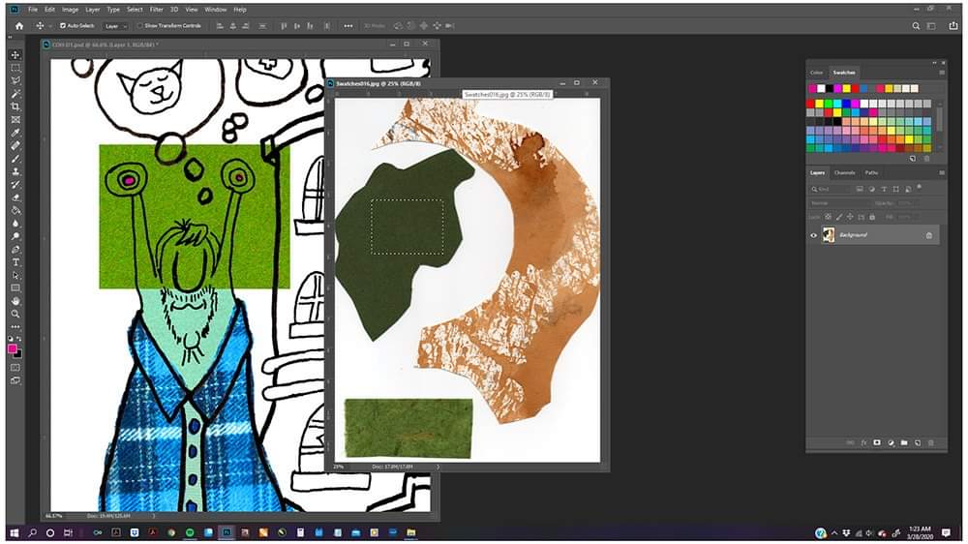968x544 pixels.
Task: Select the Healing Brush tool
Action: pyautogui.click(x=15, y=146)
